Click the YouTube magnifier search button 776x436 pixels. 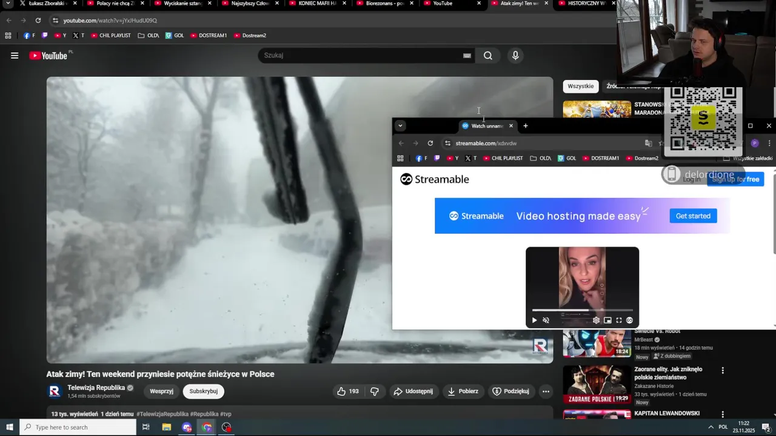(488, 56)
